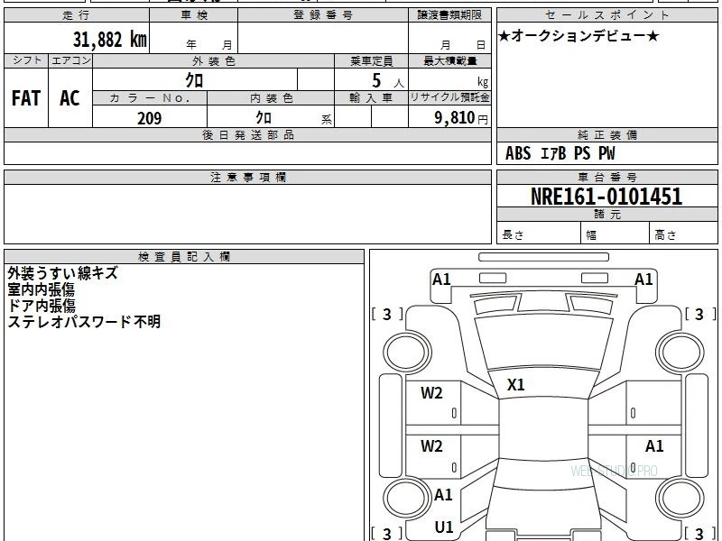Viewport: 722px width, 541px height.
Task: Select the 輸入車 header
Action: click(x=371, y=98)
